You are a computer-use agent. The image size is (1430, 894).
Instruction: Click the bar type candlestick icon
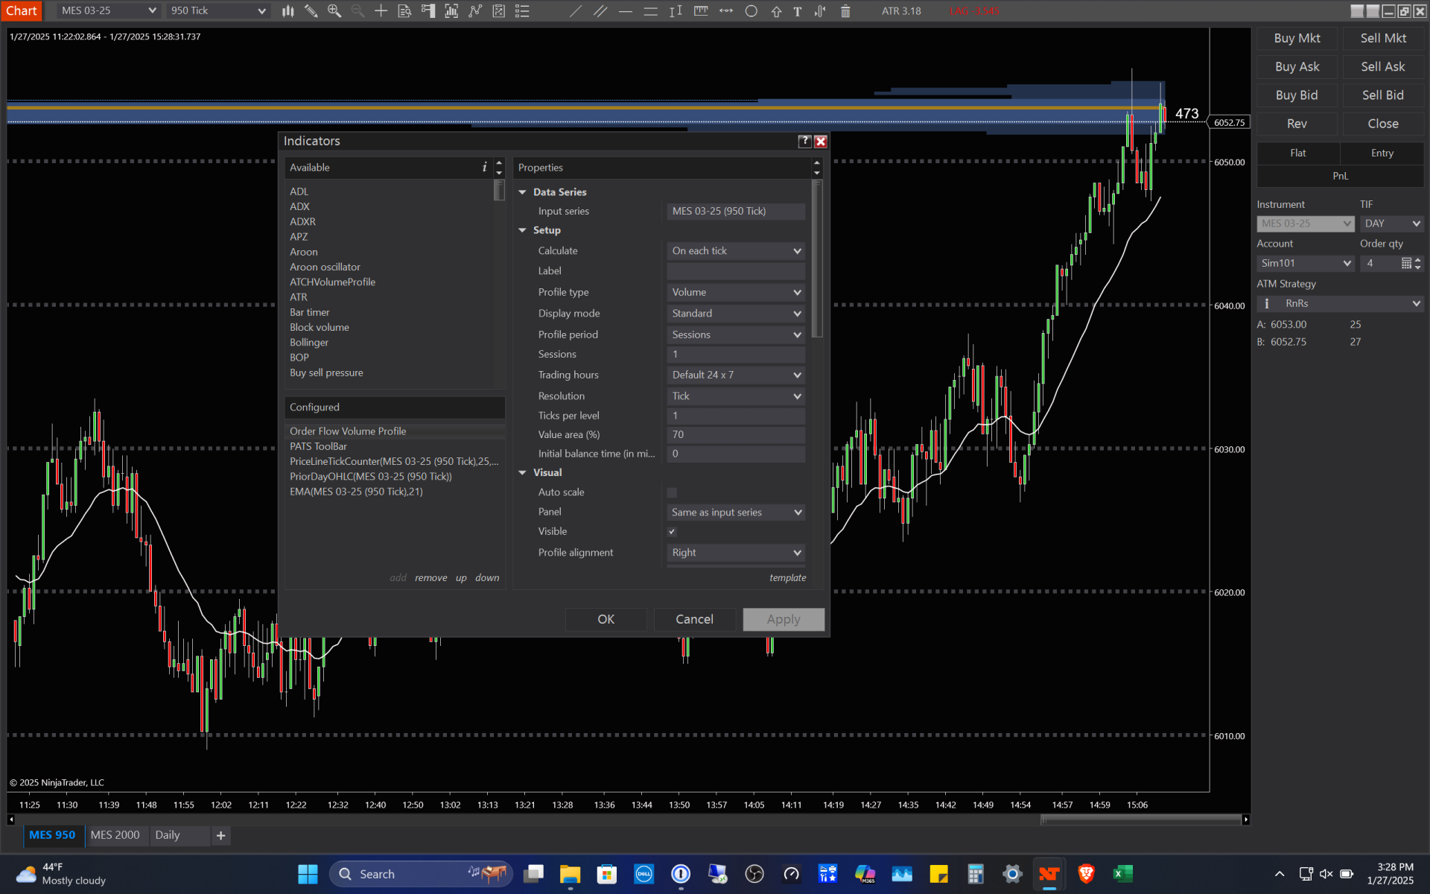pos(287,11)
